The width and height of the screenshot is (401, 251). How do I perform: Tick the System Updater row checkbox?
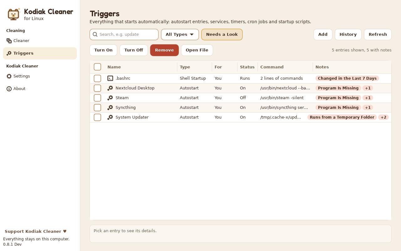pyautogui.click(x=97, y=117)
